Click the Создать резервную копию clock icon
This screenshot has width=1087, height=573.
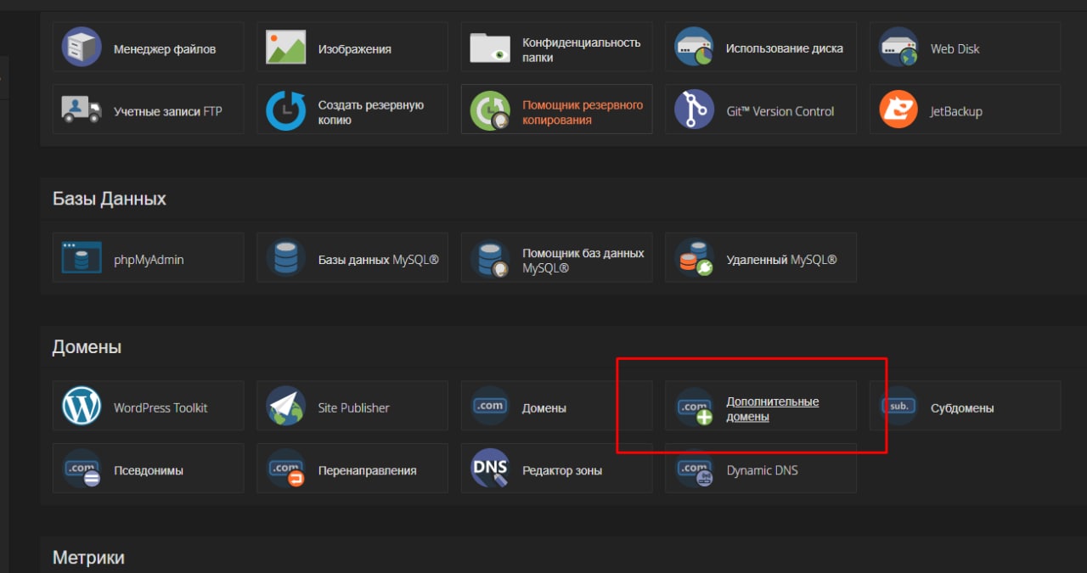[286, 111]
